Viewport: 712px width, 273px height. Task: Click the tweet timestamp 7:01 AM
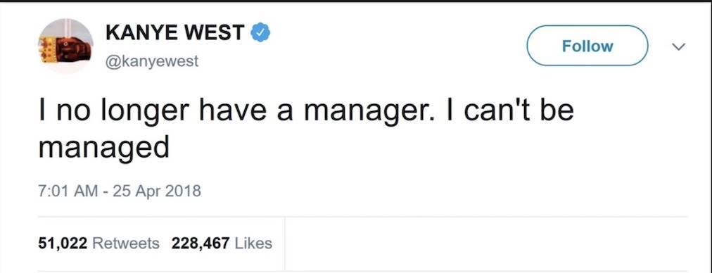(68, 191)
